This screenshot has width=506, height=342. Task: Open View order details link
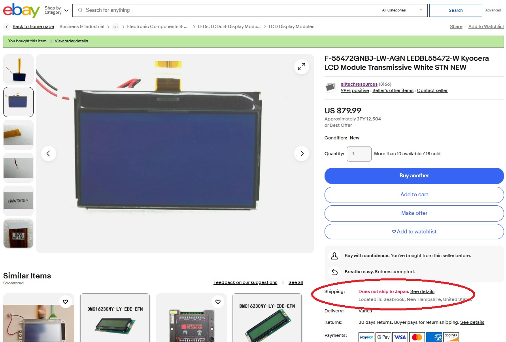click(71, 41)
